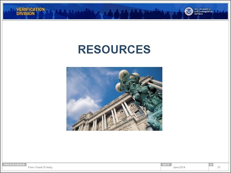Screen dimensions: 231x173
Task: Select the Library of Congress building photo
Action: 114,99
